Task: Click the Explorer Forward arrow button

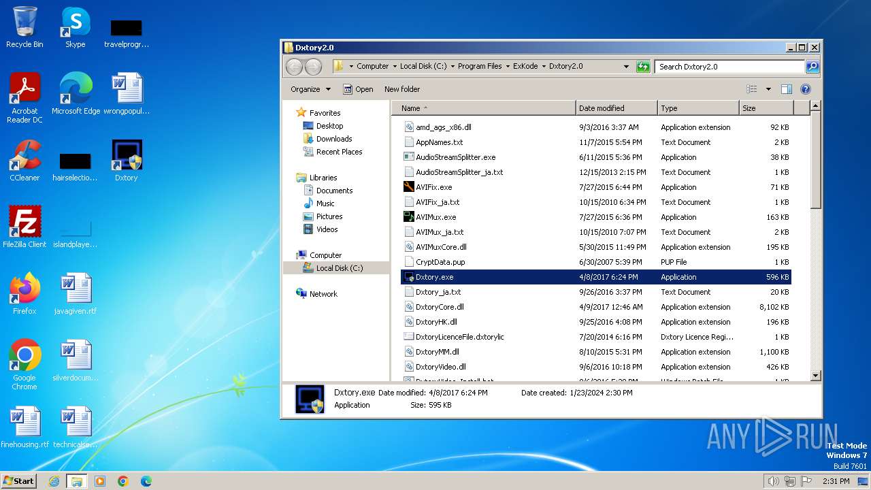Action: click(x=313, y=67)
